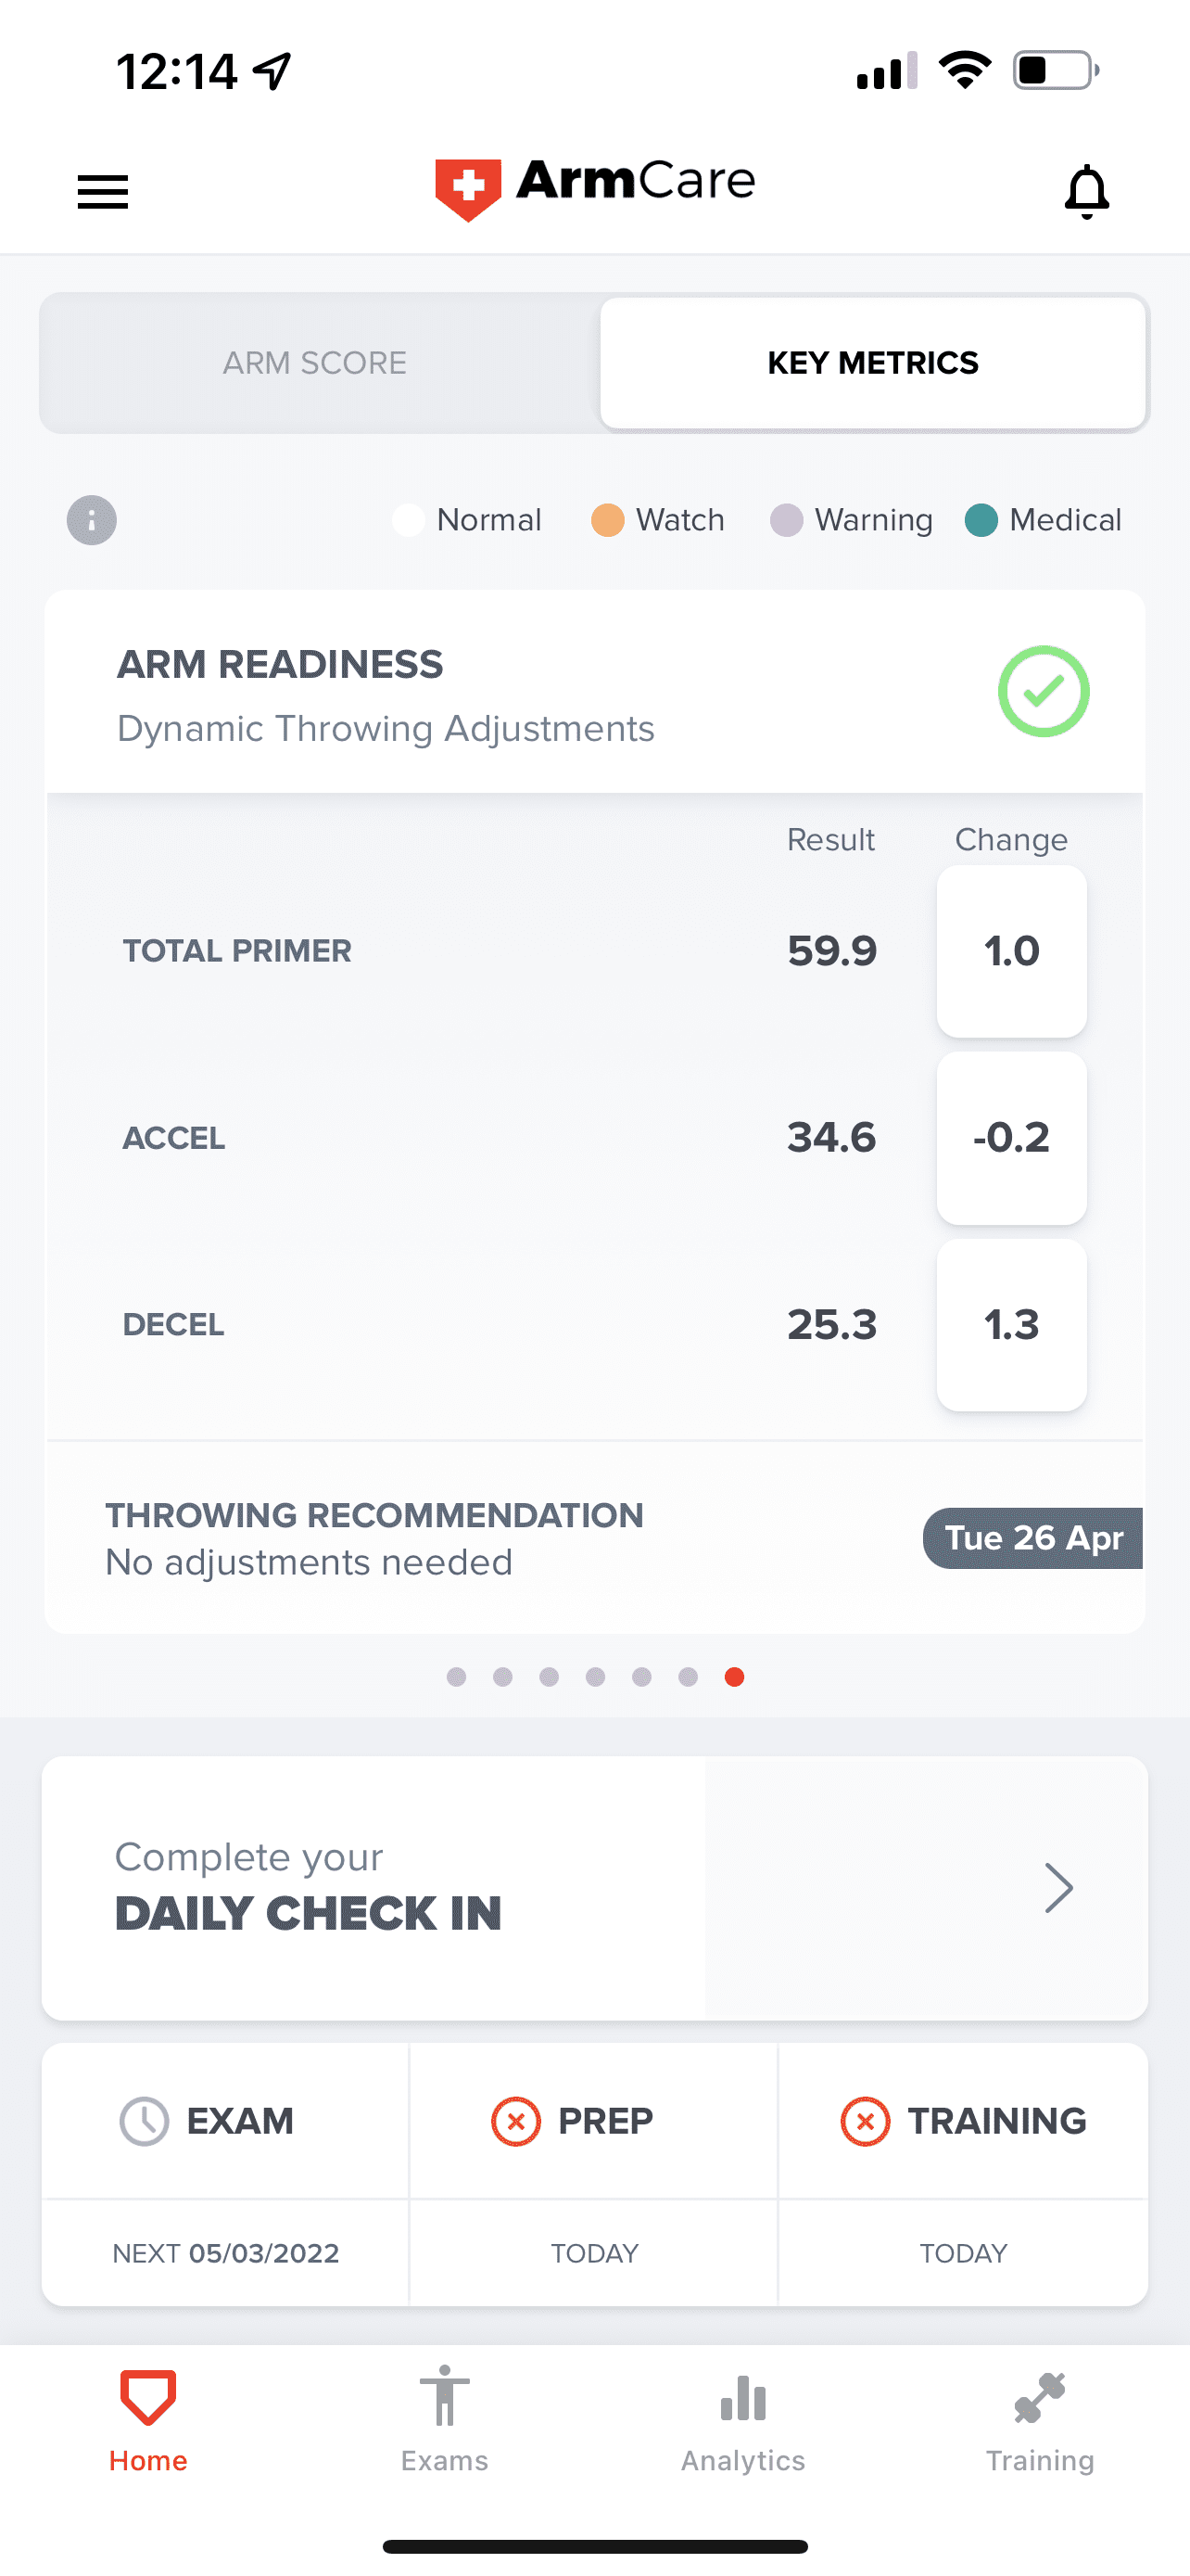The image size is (1190, 2576).
Task: Tap the orange Watch legend swatch
Action: click(x=607, y=520)
